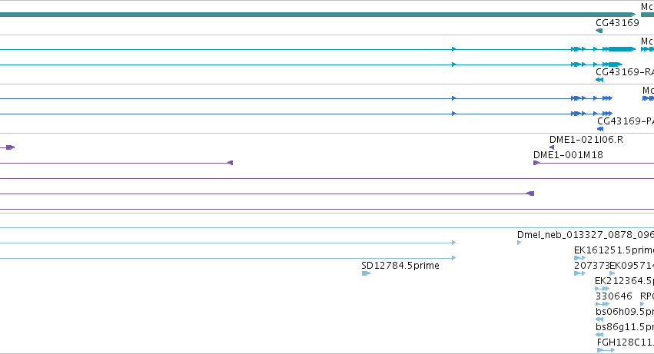
Task: Select the SD12784.5prime label
Action: (400, 266)
